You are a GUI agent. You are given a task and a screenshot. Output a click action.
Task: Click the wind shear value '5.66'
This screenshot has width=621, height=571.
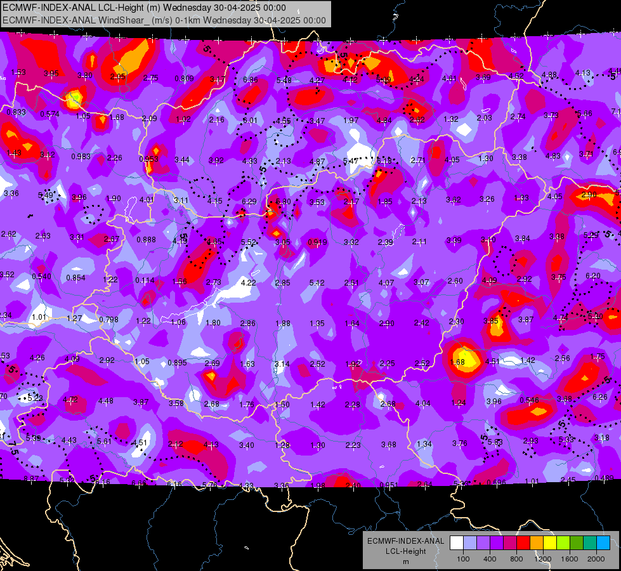[585, 114]
